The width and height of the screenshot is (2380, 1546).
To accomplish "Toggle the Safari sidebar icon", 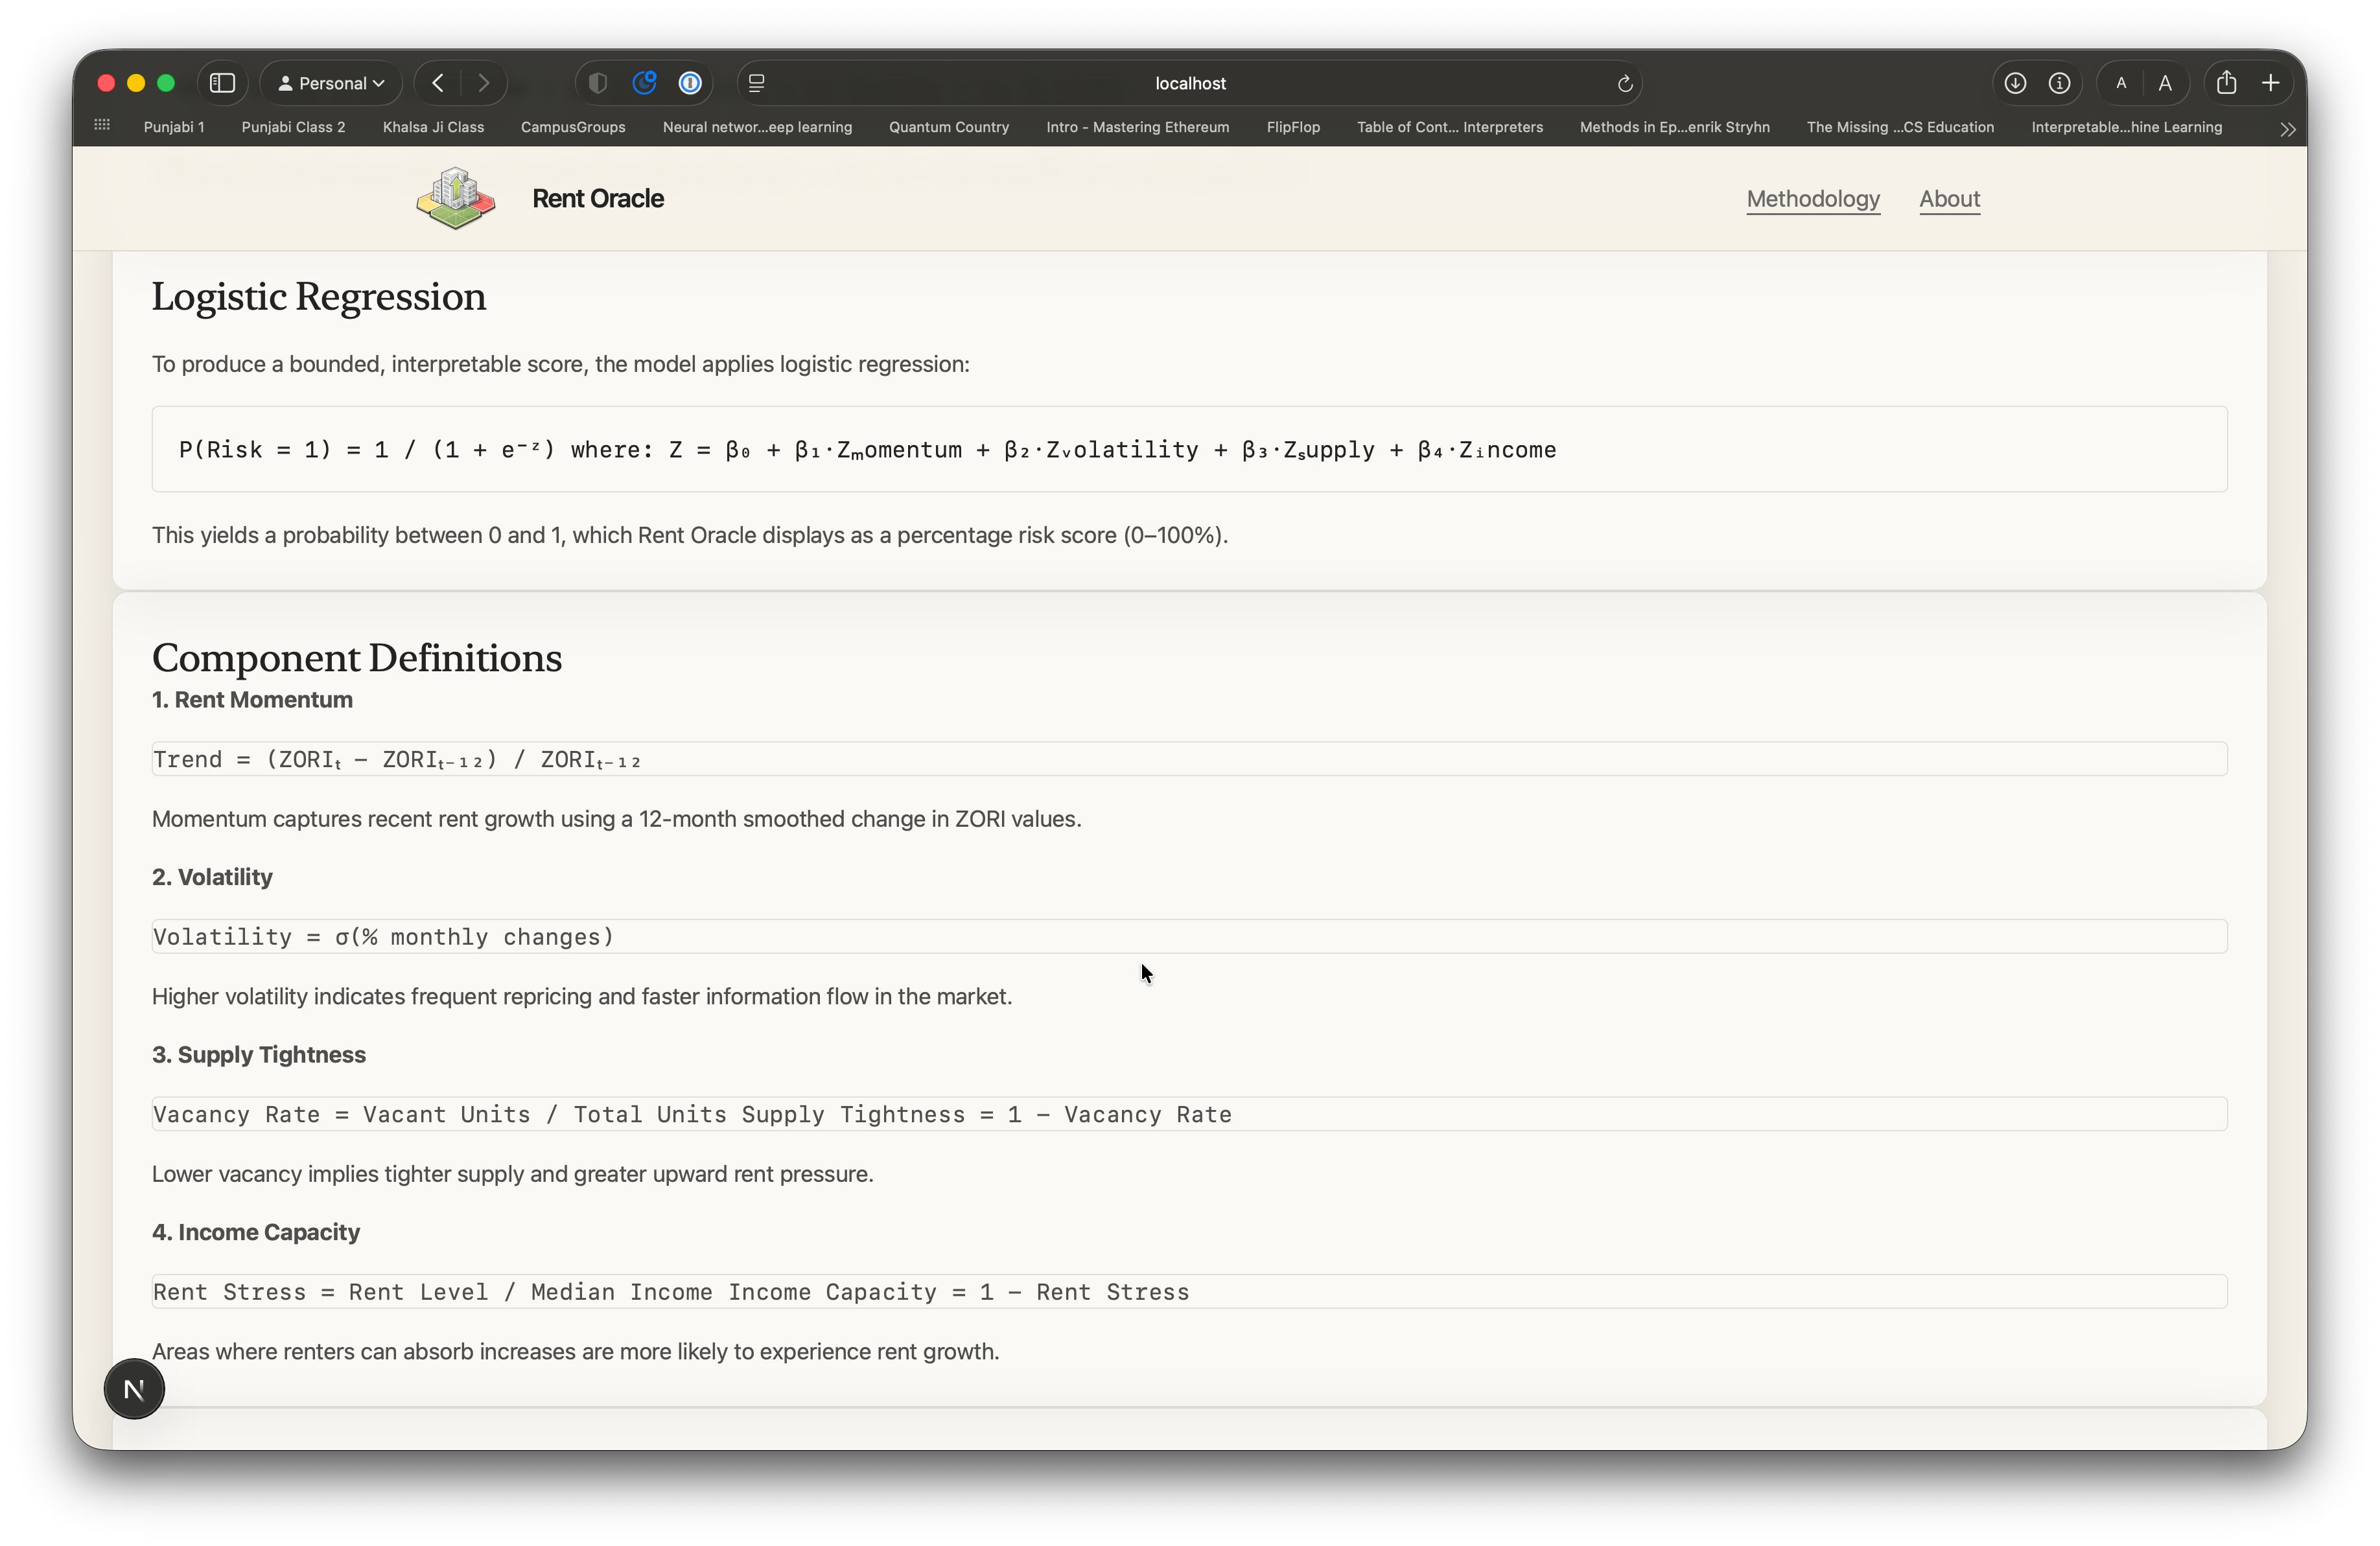I will [222, 83].
